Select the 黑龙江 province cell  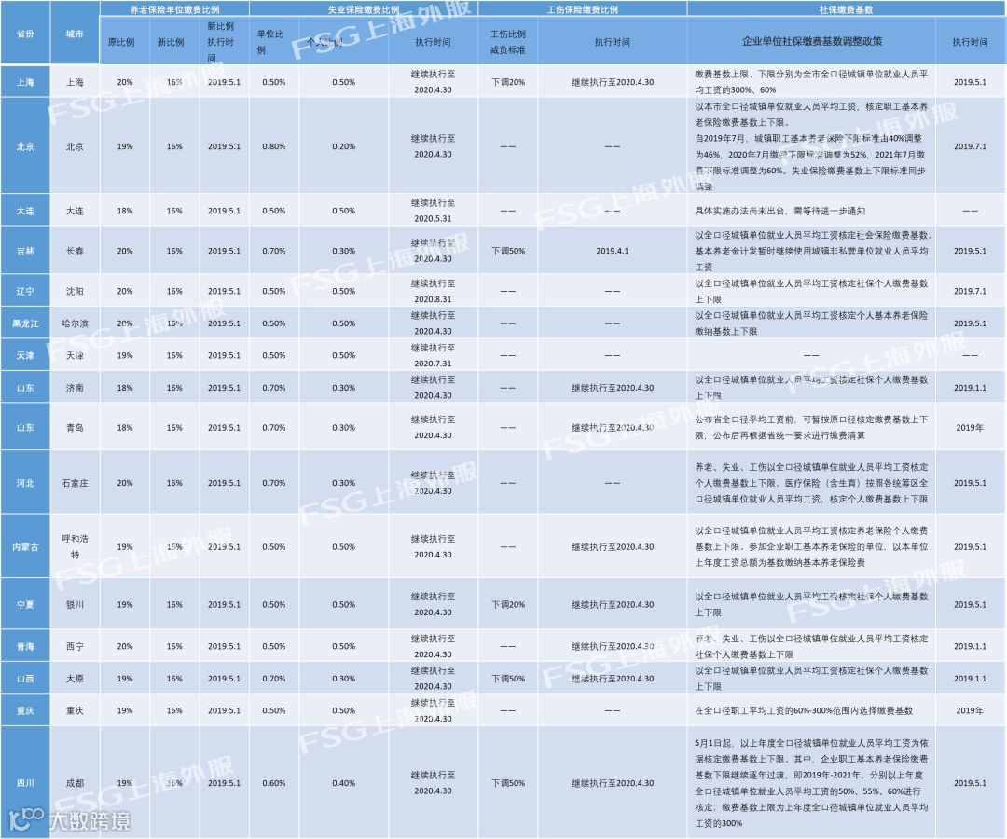pos(25,323)
